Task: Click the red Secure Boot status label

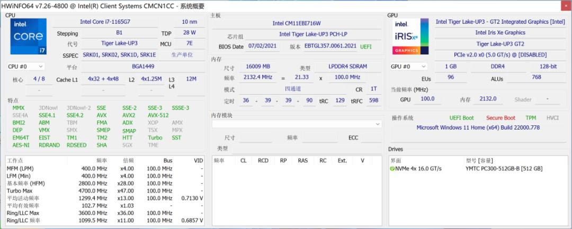Action: (x=501, y=118)
